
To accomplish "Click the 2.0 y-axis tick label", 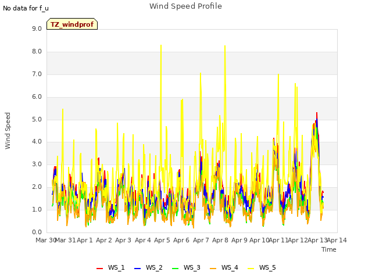I will point(37,187).
